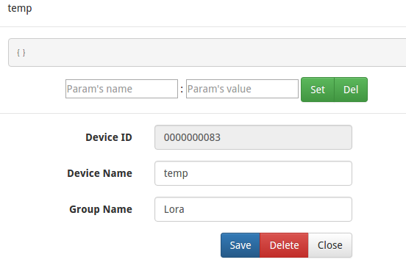Click the Device ID field 0000000083

253,137
